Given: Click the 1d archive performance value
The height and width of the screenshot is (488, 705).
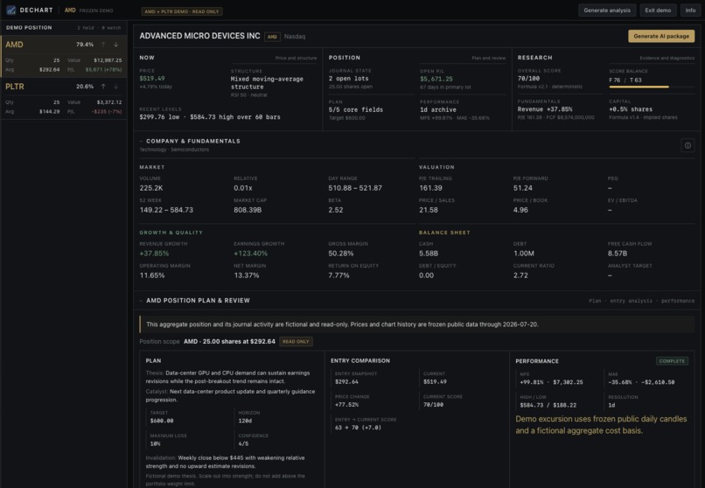Looking at the screenshot, I should point(438,109).
